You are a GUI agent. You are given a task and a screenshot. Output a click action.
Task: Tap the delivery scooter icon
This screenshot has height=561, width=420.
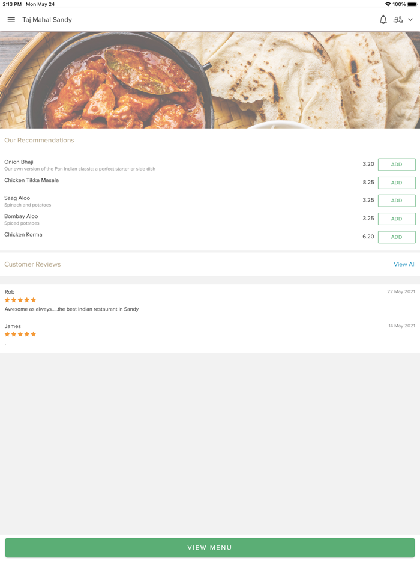tap(398, 20)
